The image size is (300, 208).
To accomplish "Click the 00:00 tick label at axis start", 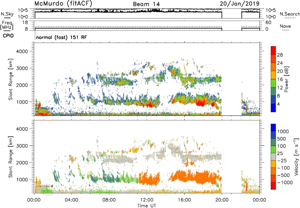I will click(x=34, y=200).
